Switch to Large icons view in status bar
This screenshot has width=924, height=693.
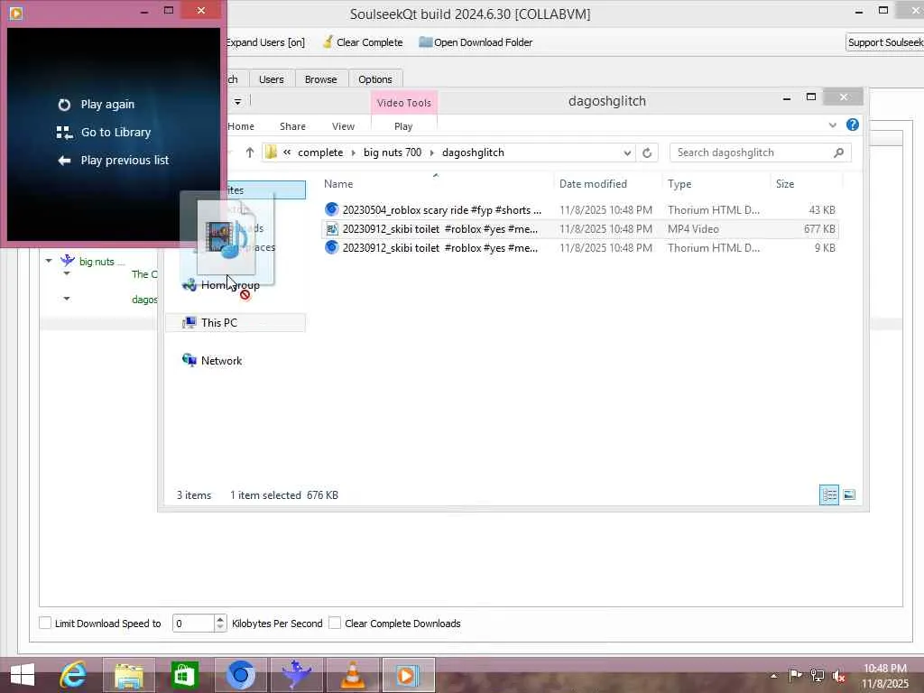pyautogui.click(x=849, y=495)
